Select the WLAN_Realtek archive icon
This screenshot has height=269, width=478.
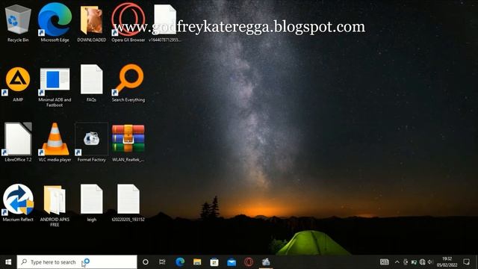tap(128, 143)
